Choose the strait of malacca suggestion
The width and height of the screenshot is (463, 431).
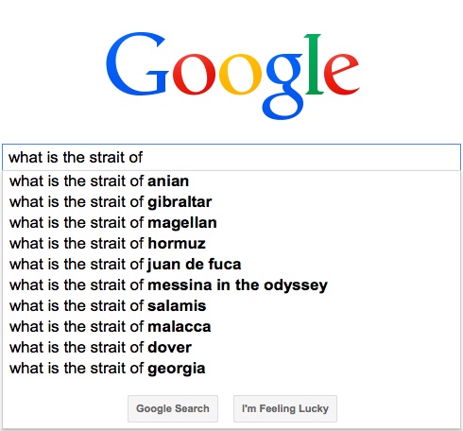231,327
